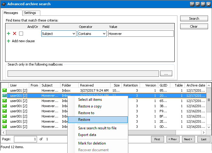The width and height of the screenshot is (212, 153).
Task: Open the Contains operator dropdown
Action: click(x=104, y=34)
